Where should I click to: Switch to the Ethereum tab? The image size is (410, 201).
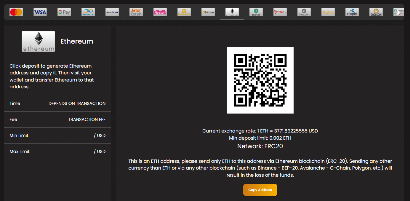(x=232, y=12)
